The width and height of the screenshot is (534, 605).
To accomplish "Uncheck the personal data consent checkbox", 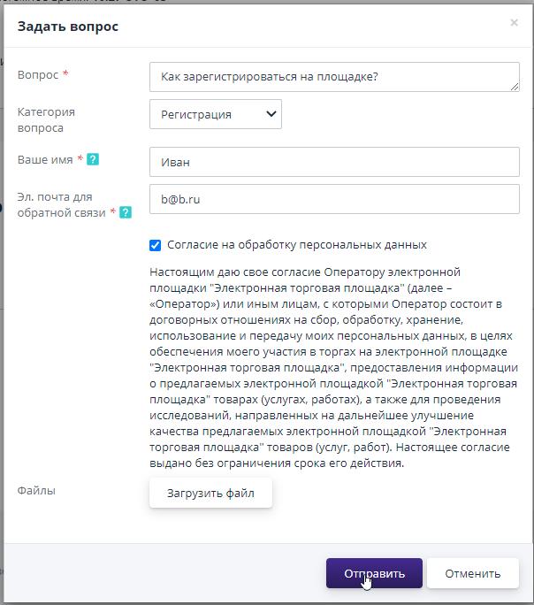I will click(156, 245).
